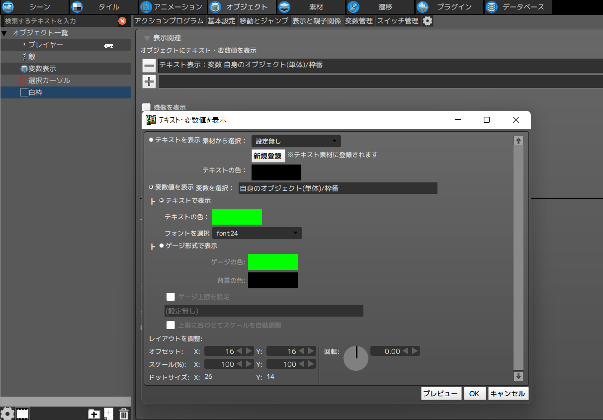603x420 pixels.
Task: Click the プレビュー button
Action: [x=441, y=393]
